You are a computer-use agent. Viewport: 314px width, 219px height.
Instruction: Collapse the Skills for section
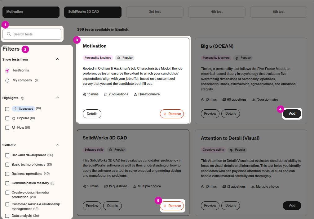57,145
